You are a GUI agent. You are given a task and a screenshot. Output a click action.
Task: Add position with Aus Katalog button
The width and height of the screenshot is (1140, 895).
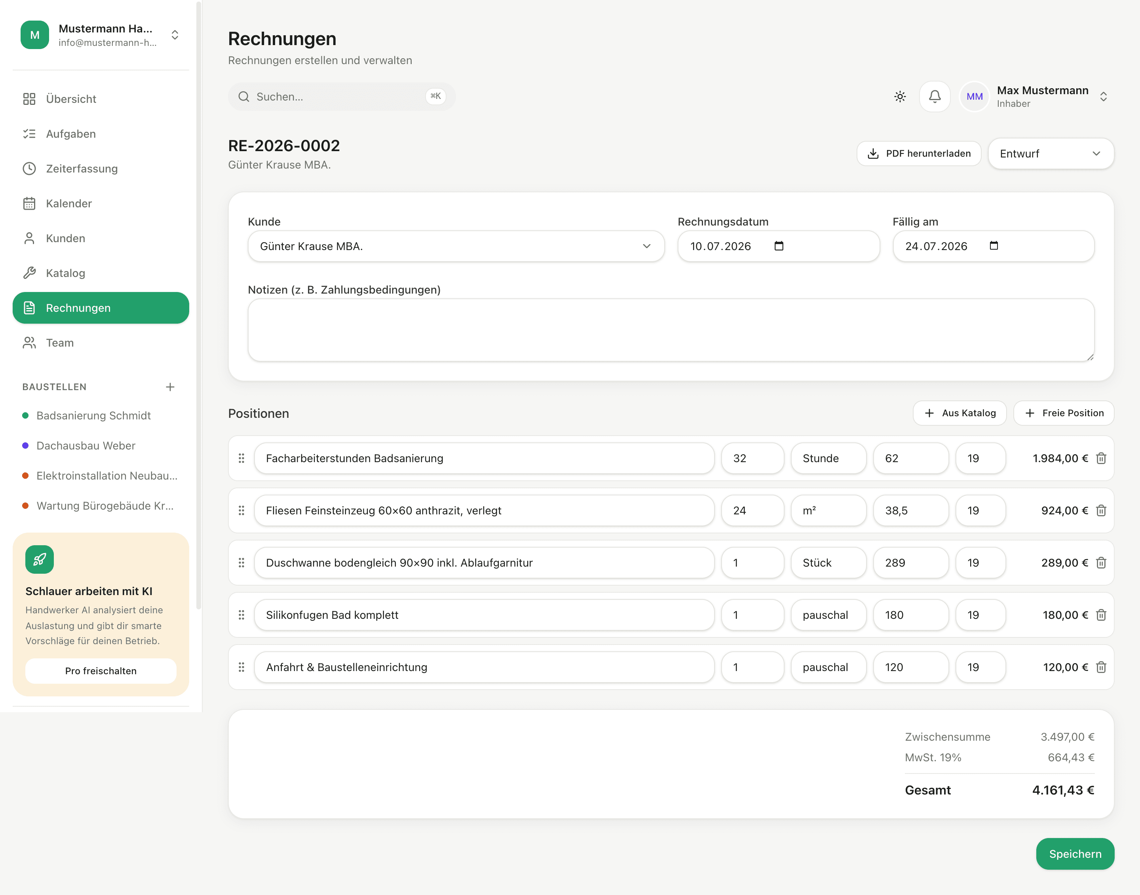959,413
